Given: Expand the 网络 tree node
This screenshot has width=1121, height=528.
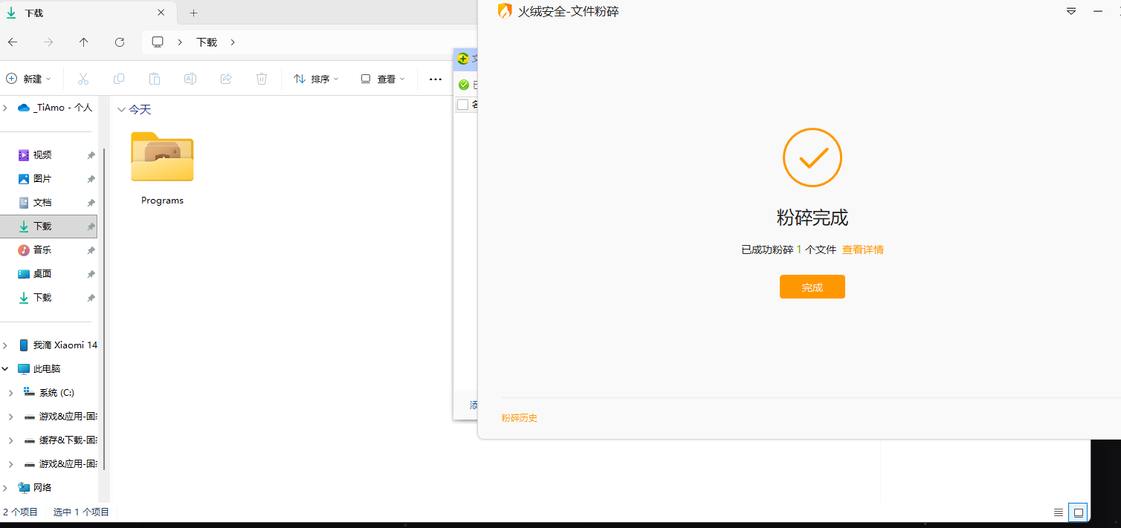Looking at the screenshot, I should click(x=5, y=488).
